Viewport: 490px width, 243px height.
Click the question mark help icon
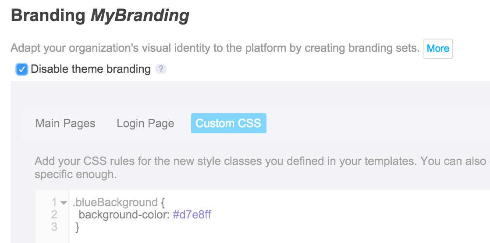point(160,69)
